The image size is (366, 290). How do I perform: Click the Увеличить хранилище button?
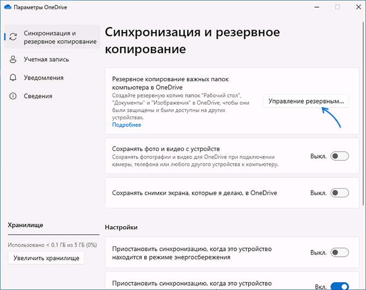pyautogui.click(x=46, y=258)
